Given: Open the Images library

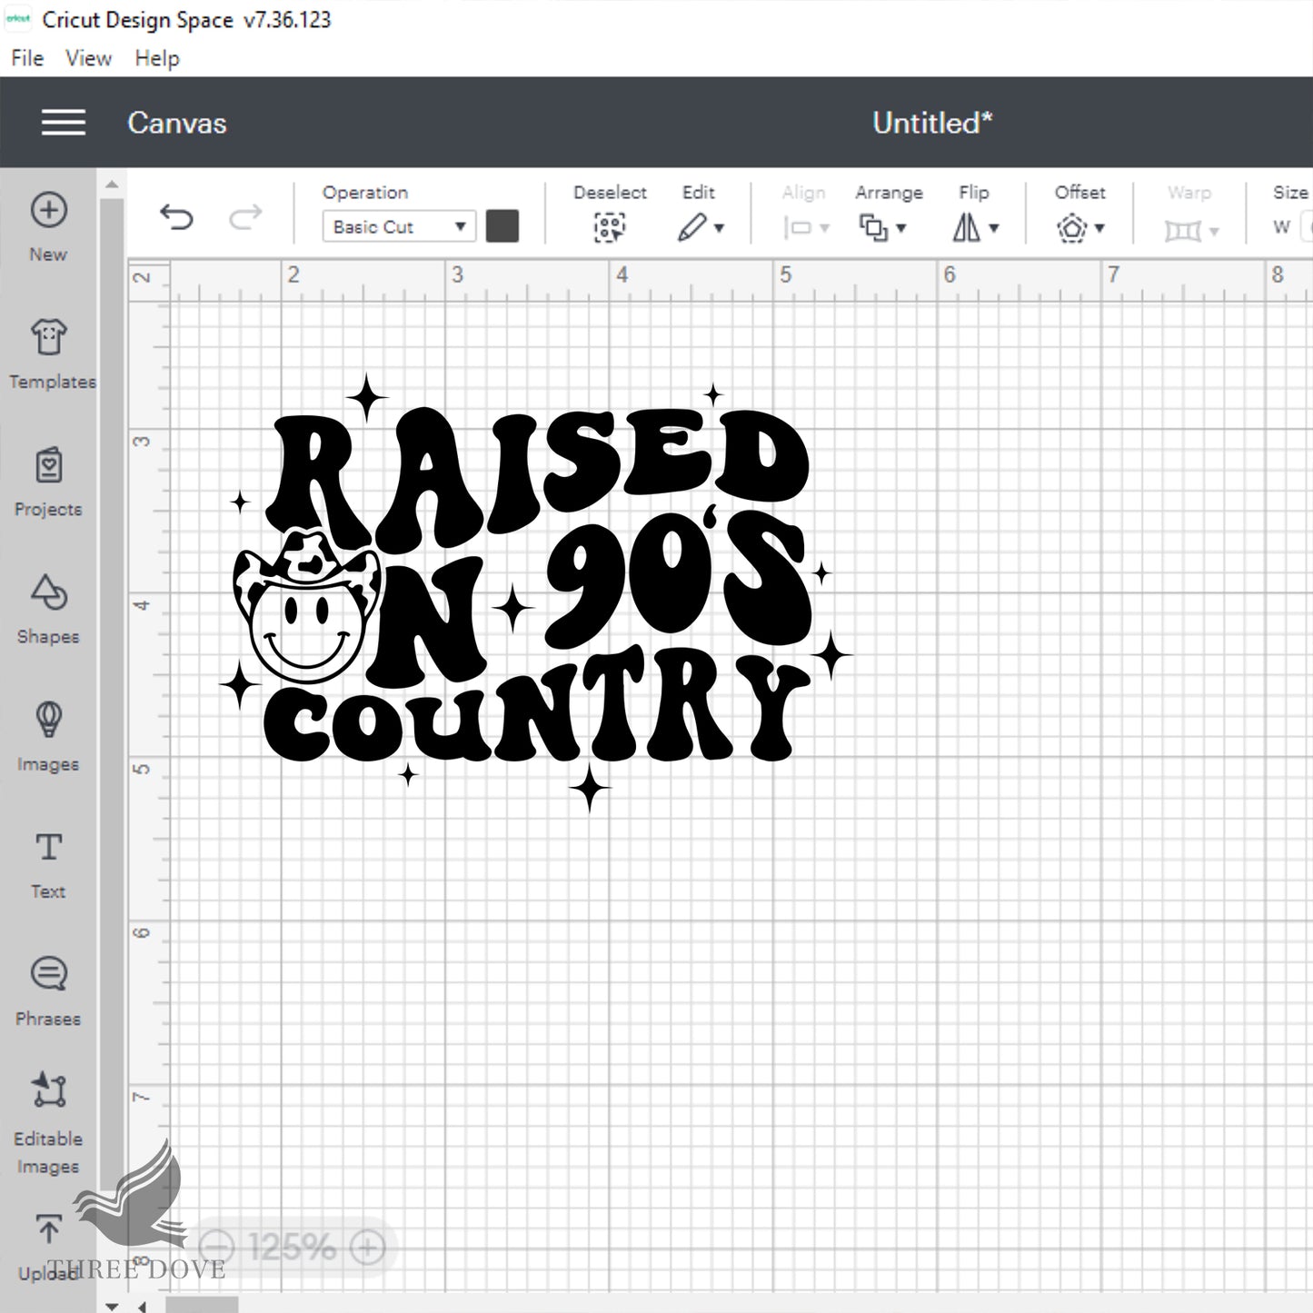Looking at the screenshot, I should coord(48,736).
